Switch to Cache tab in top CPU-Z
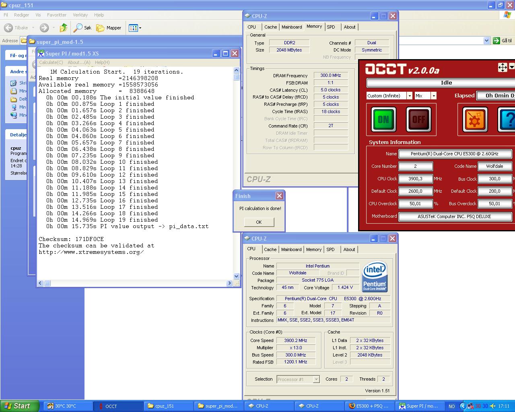Viewport: 515px width, 412px height. pyautogui.click(x=270, y=27)
